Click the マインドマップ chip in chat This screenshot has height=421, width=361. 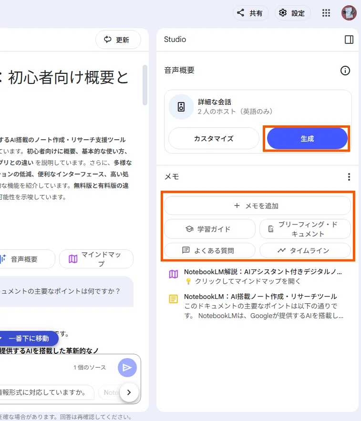96,259
